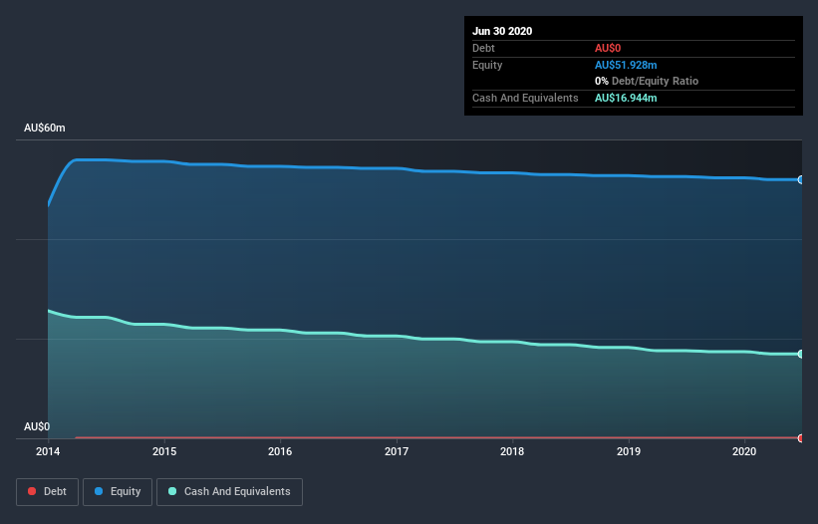The height and width of the screenshot is (524, 818).
Task: Click the 2020 x-axis label
Action: coord(744,451)
